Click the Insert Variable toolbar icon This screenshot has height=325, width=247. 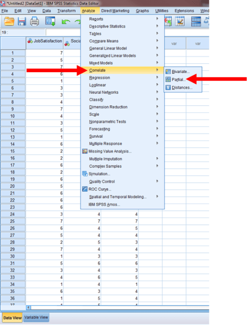click(180, 21)
